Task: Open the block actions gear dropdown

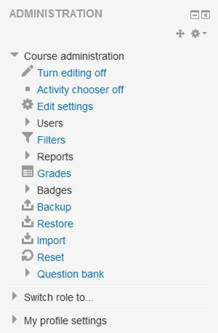Action: tap(199, 34)
